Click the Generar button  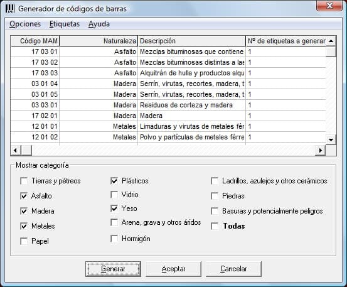click(114, 269)
